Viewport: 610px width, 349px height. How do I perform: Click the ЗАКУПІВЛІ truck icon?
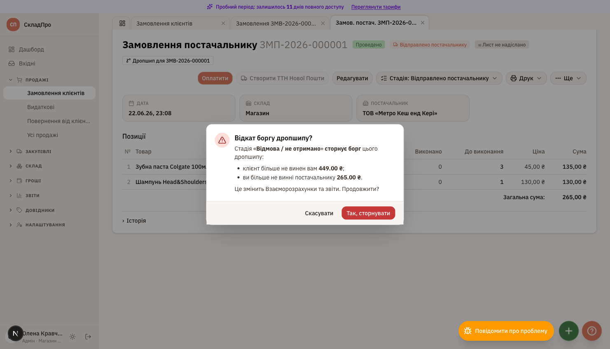click(x=19, y=151)
